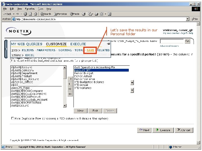This screenshot has height=151, width=202.
Task: Click left list scrollbar down arrow
Action: tap(65, 105)
